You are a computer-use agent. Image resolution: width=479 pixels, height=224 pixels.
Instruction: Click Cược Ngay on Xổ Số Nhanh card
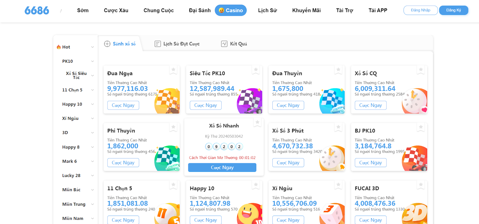[x=222, y=168]
